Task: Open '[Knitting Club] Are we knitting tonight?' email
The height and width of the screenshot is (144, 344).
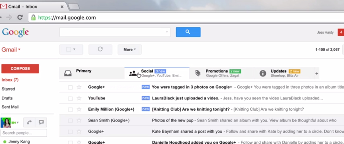Action: coord(191,109)
